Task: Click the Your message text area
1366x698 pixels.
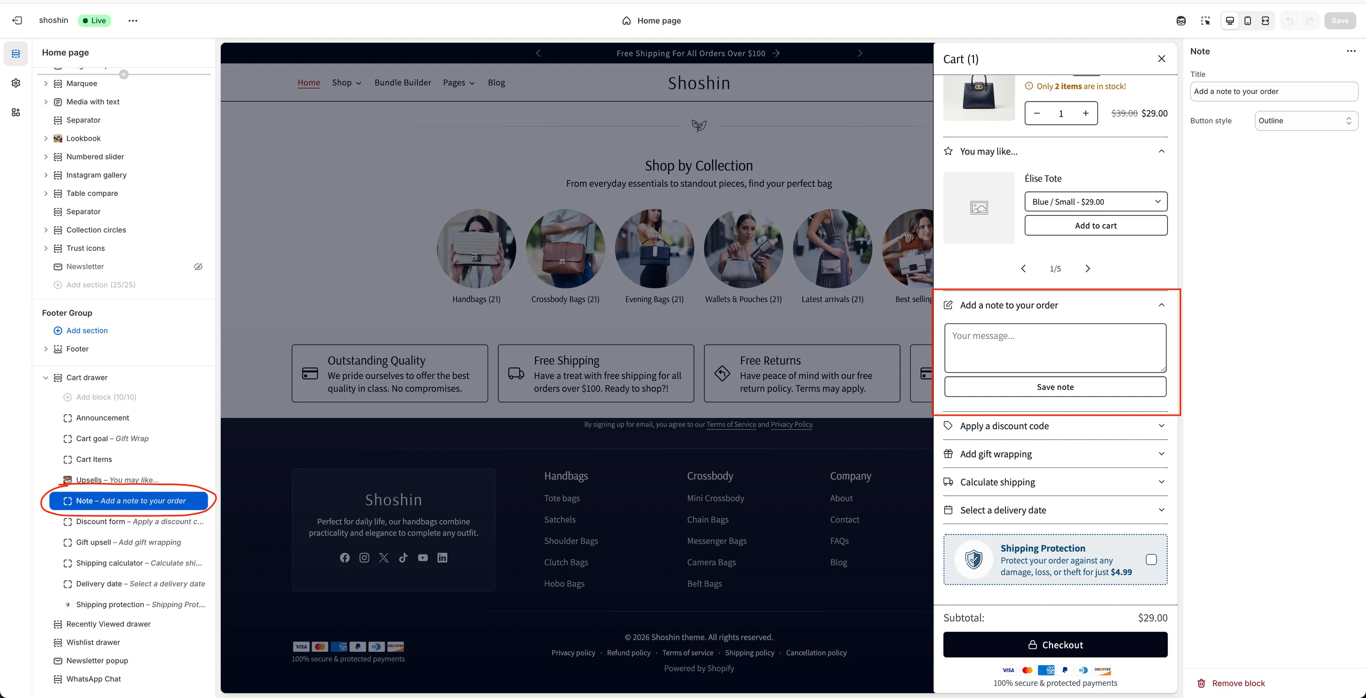Action: [1055, 348]
